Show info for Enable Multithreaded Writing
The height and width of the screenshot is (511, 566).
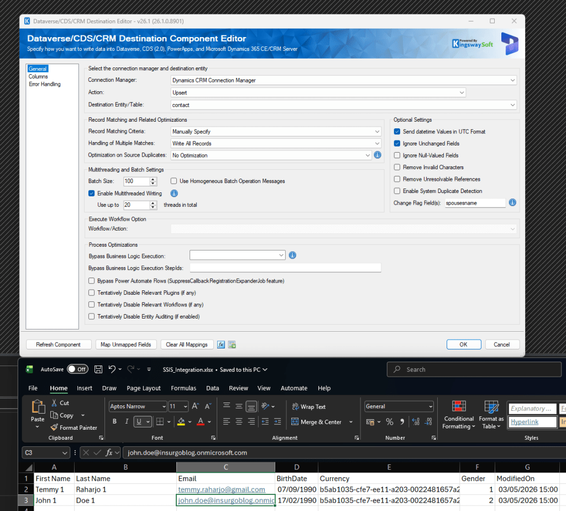click(174, 193)
